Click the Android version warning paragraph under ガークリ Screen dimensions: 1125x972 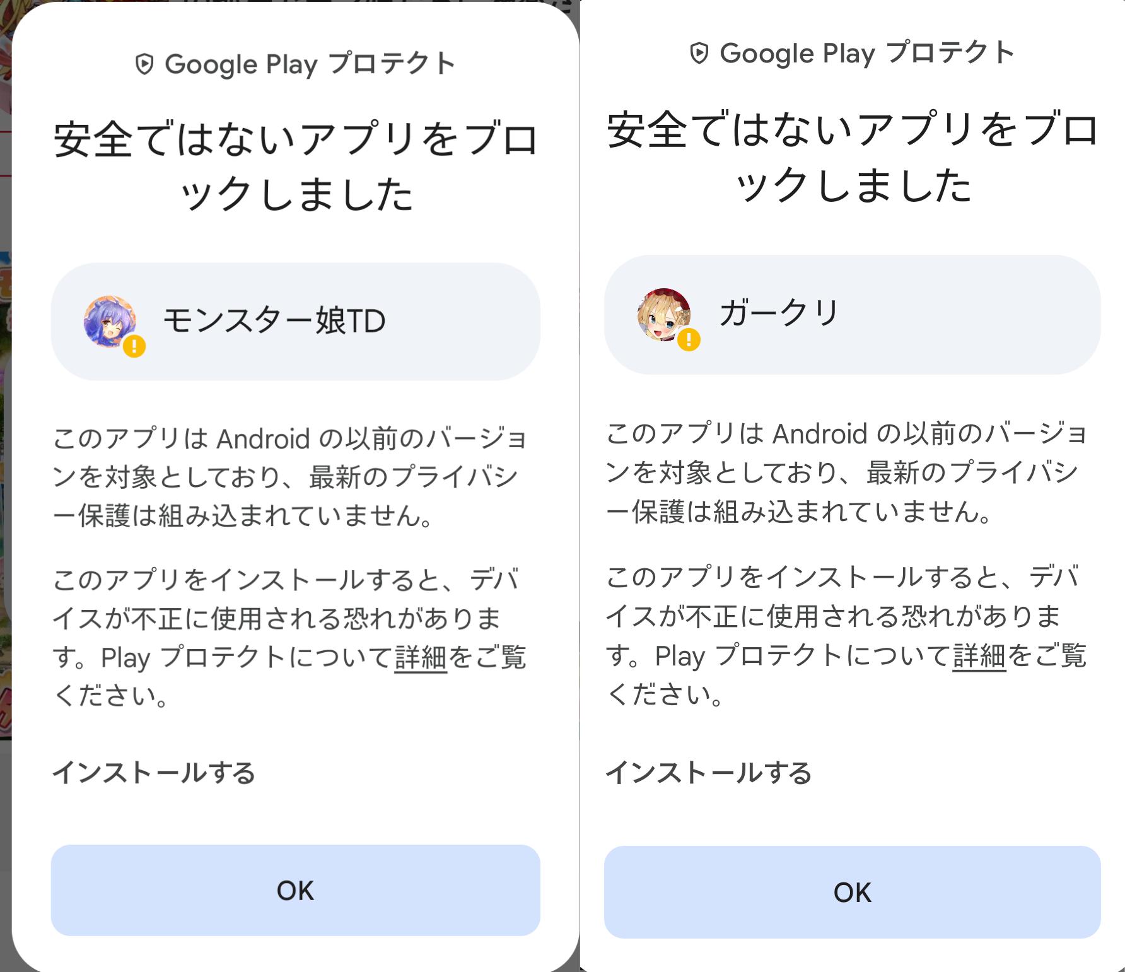tap(845, 472)
